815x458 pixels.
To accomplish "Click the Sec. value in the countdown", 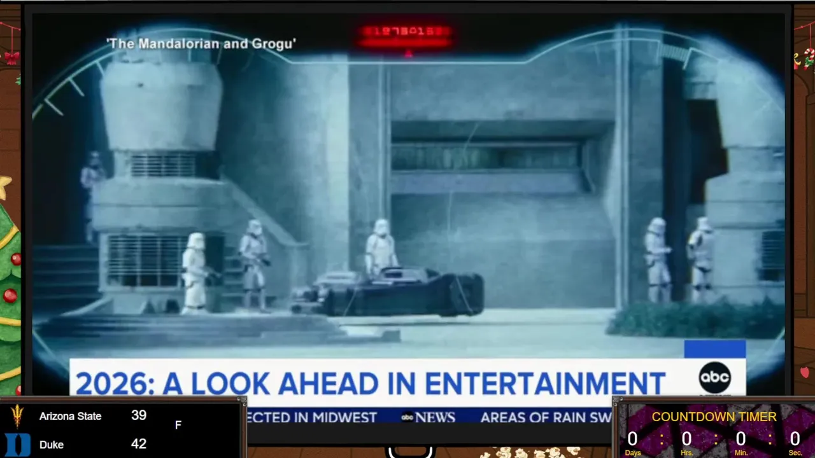I will (795, 438).
